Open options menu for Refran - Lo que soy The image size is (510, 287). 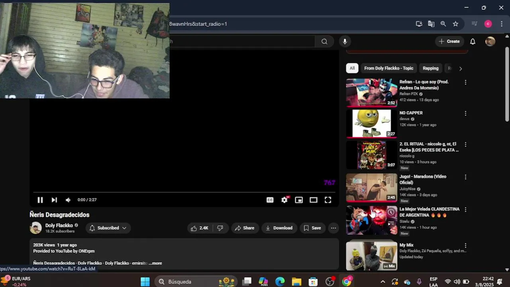(x=465, y=82)
